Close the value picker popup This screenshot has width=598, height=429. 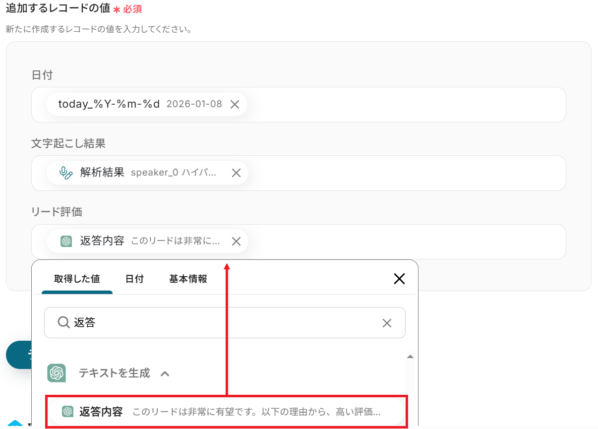(399, 279)
